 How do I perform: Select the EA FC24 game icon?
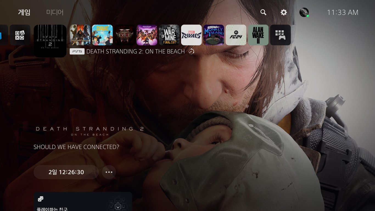pos(236,35)
